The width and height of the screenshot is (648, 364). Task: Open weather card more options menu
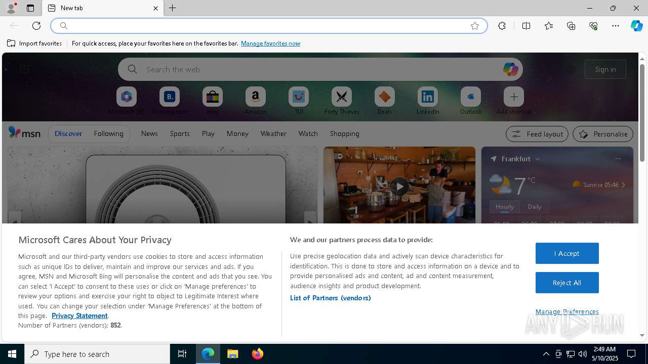[618, 159]
